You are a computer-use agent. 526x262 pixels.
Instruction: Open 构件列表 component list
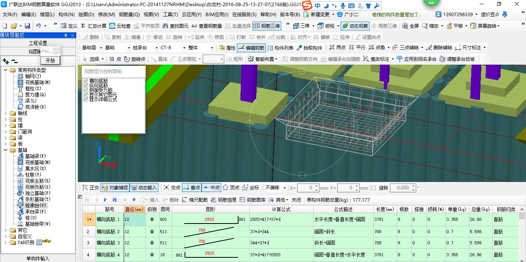[x=280, y=48]
